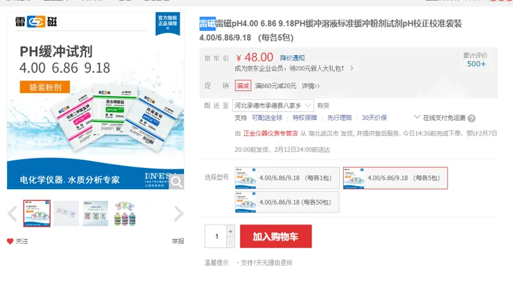Select the first product thumbnail with red border
This screenshot has height=297, width=513.
[37, 214]
